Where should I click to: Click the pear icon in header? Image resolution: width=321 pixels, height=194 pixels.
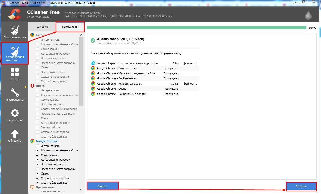coord(308,15)
